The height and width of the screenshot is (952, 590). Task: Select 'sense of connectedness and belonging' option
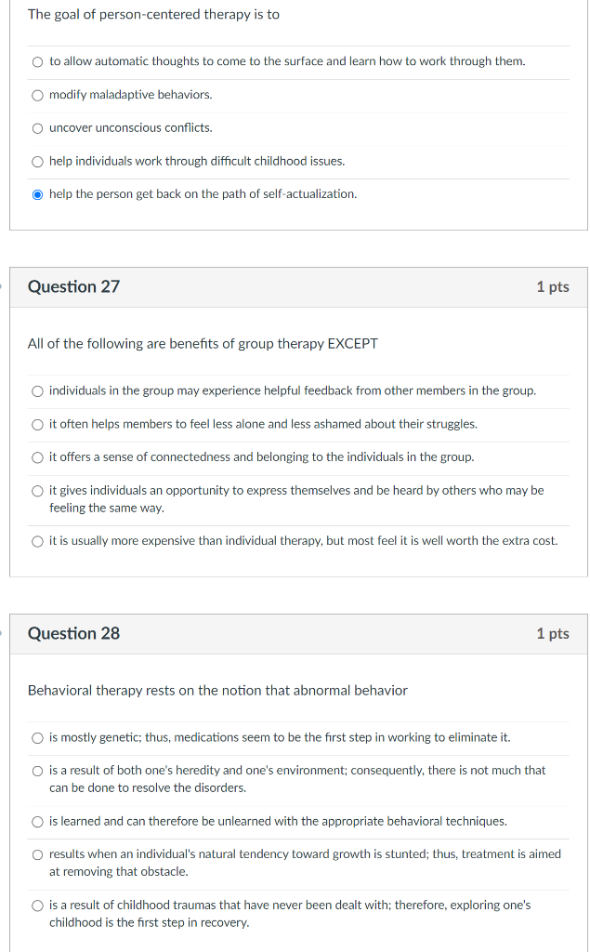[38, 457]
